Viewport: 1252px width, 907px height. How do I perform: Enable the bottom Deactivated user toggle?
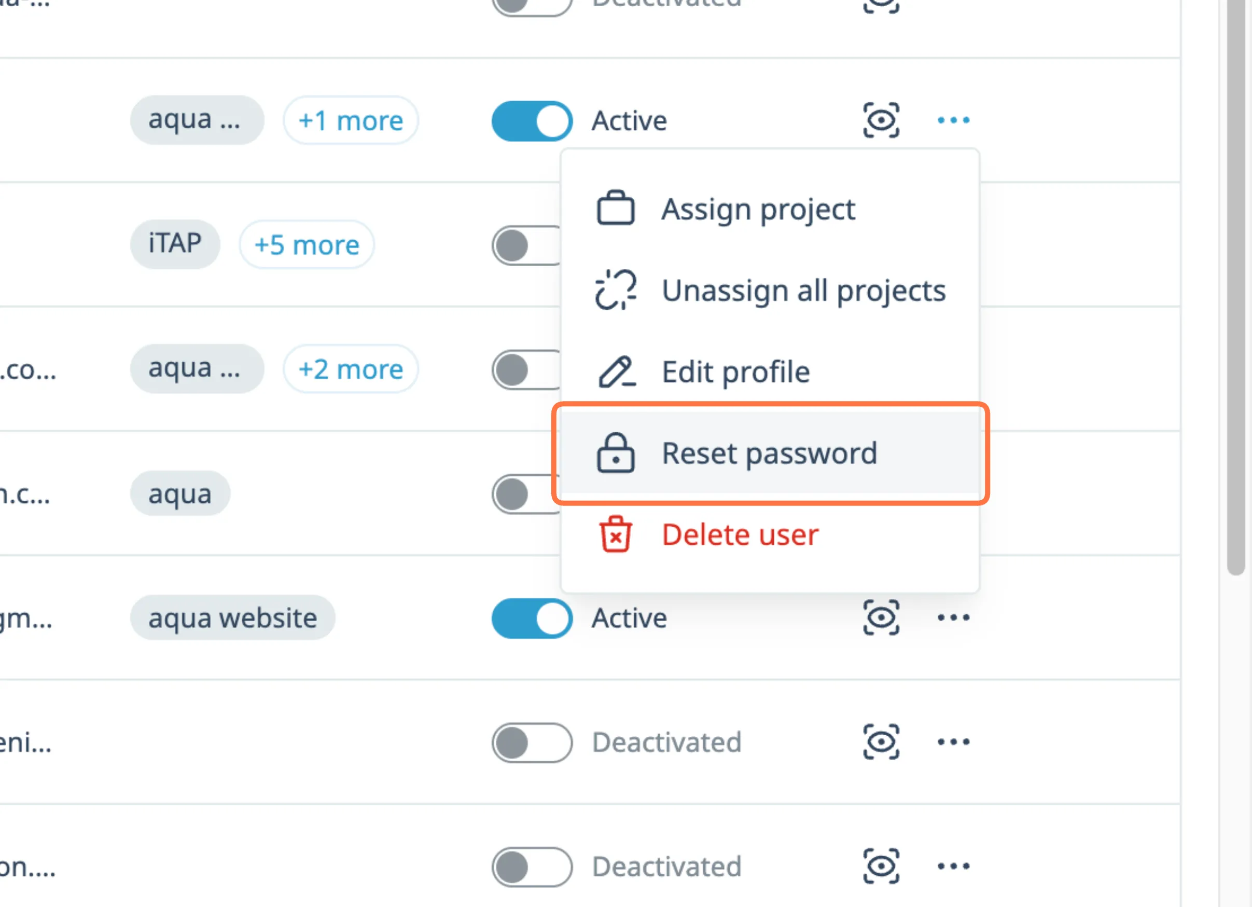click(532, 867)
